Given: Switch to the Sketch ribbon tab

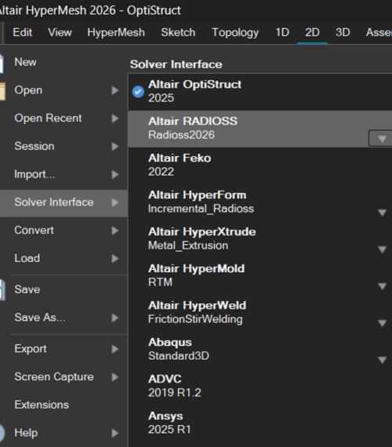Looking at the screenshot, I should coord(178,32).
